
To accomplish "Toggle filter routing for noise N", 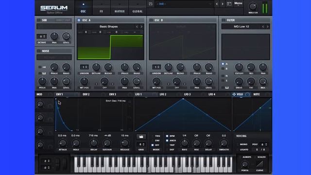I will [x=223, y=76].
